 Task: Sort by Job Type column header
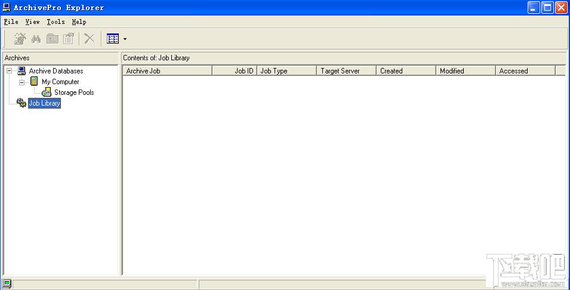click(x=287, y=71)
